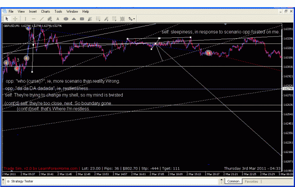Open the View menu
This screenshot has width=295, height=187.
coord(21,11)
